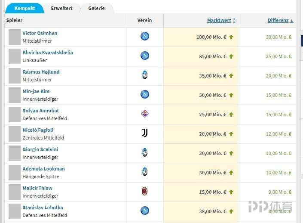Screen dimensions: 303x223
Task: Click Fiorentina crest in Sofyan Amrabat row
Action: pyautogui.click(x=144, y=114)
